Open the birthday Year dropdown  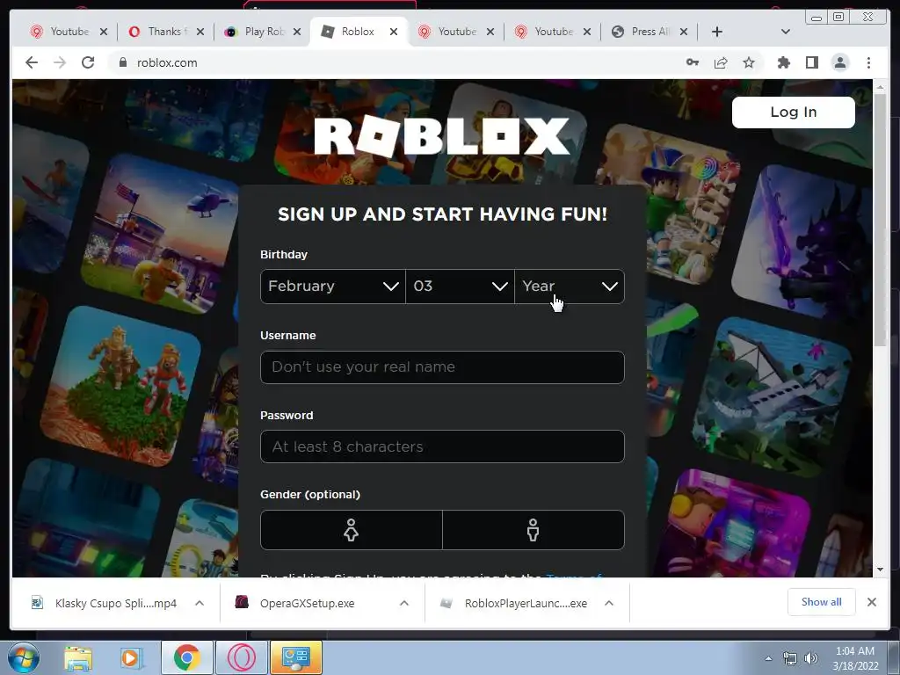point(570,286)
